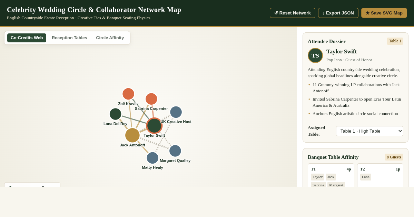Click the Sabrina Carpenter node
Screen dimensions: 414x217
151,99
